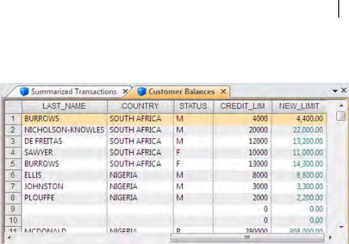The image size is (349, 244).
Task: Click new limit 14,300.00 cell
Action: (299, 164)
